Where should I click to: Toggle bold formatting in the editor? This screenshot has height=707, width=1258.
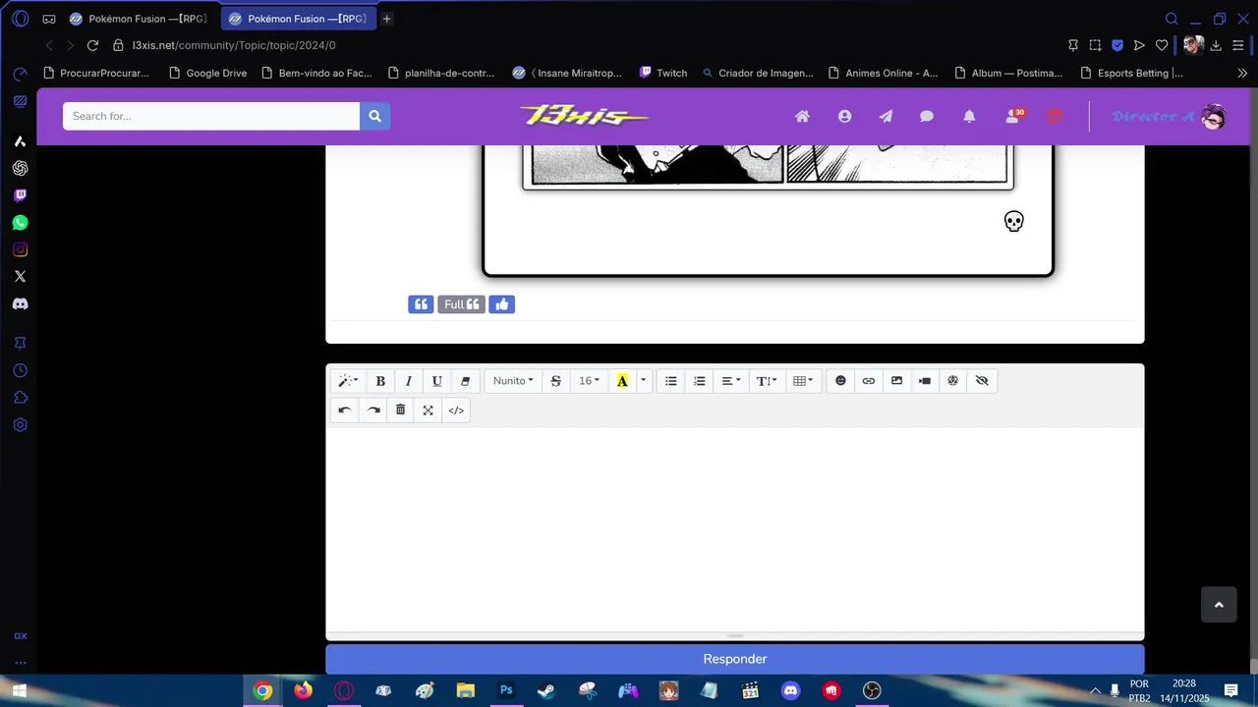[380, 381]
